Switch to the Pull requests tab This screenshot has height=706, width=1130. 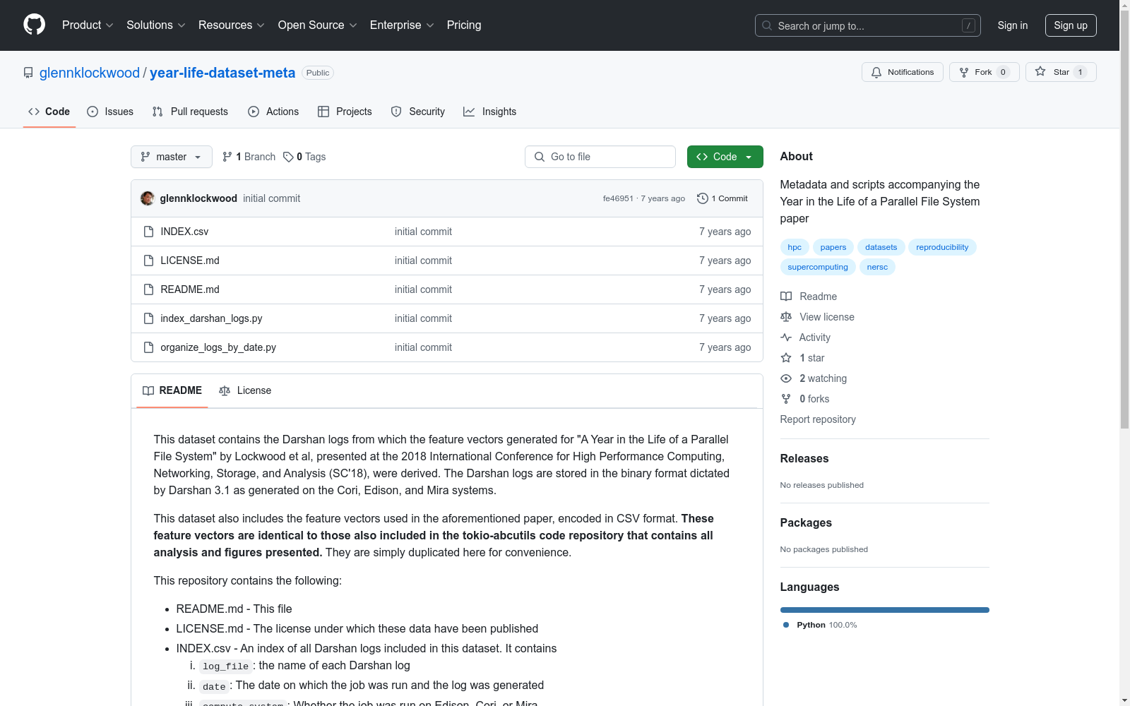190,112
